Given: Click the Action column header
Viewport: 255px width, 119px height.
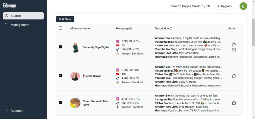Looking at the screenshot, I should [x=232, y=28].
